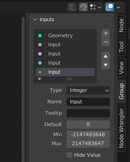Click the empty Tooltip field
Image resolution: width=130 pixels, height=162 pixels.
point(88,113)
